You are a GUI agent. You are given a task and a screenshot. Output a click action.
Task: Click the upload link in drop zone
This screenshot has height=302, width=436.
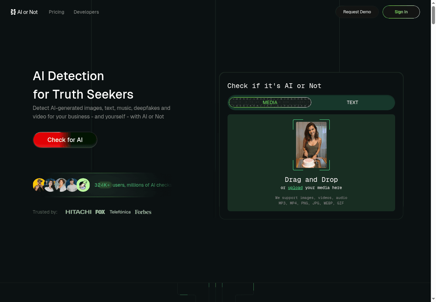[x=295, y=188]
